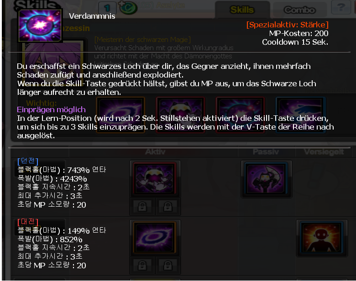The height and width of the screenshot is (281, 356).
Task: Click the red-framed ghost skill in top row
Action: point(180,114)
